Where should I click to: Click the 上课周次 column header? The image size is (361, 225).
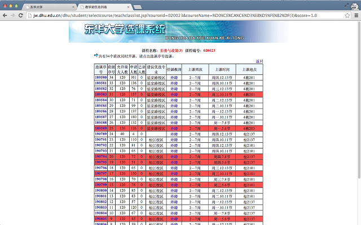pyautogui.click(x=195, y=69)
